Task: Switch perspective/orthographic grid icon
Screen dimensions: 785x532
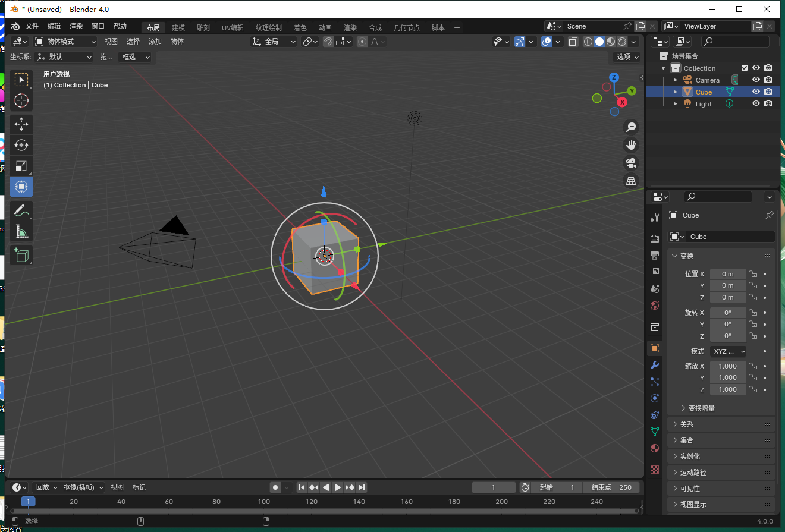Action: [x=631, y=181]
